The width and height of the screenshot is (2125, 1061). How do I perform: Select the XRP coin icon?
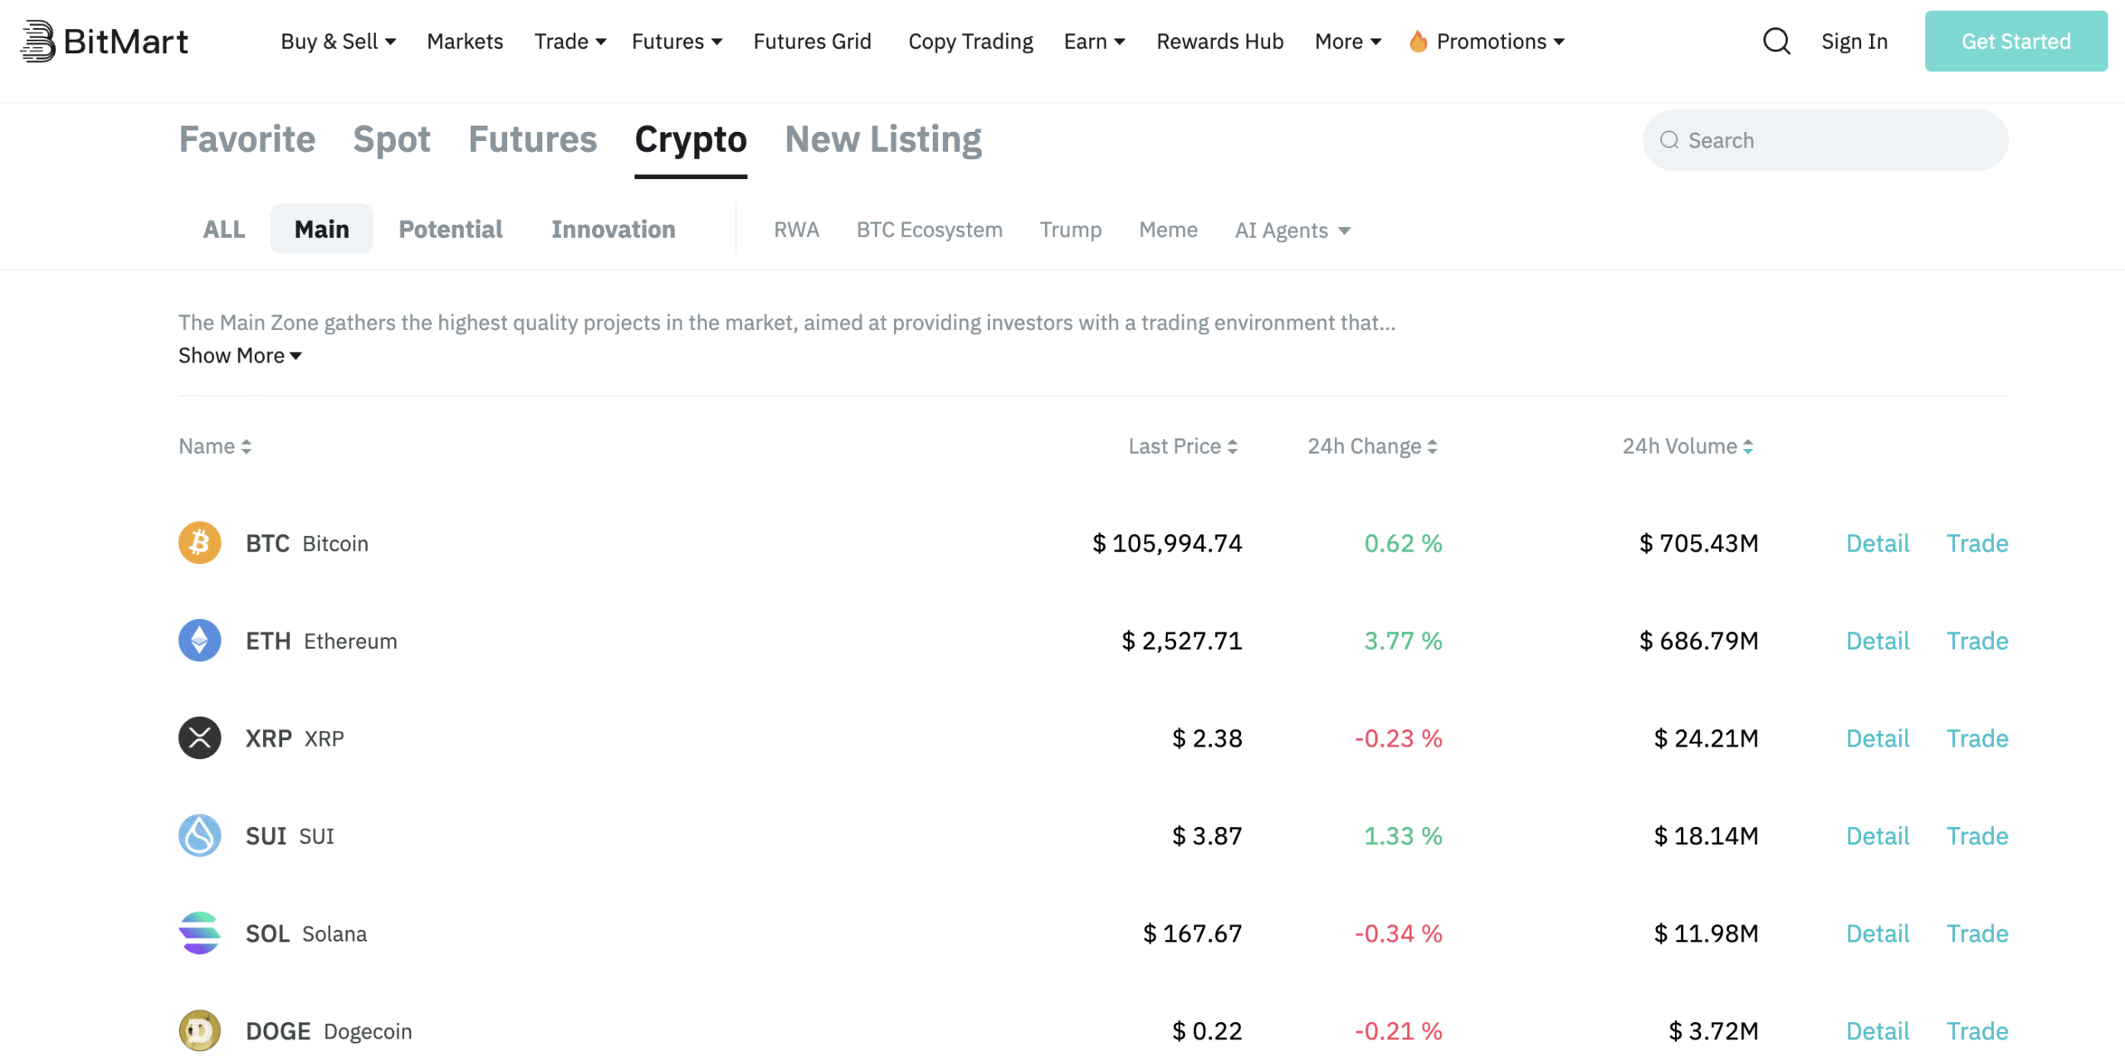click(x=199, y=738)
